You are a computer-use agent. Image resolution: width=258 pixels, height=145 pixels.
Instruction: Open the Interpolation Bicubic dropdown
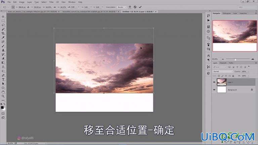(x=122, y=7)
